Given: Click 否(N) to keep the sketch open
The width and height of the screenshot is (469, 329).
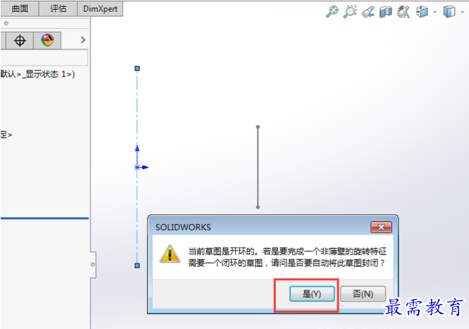Looking at the screenshot, I should (x=363, y=294).
